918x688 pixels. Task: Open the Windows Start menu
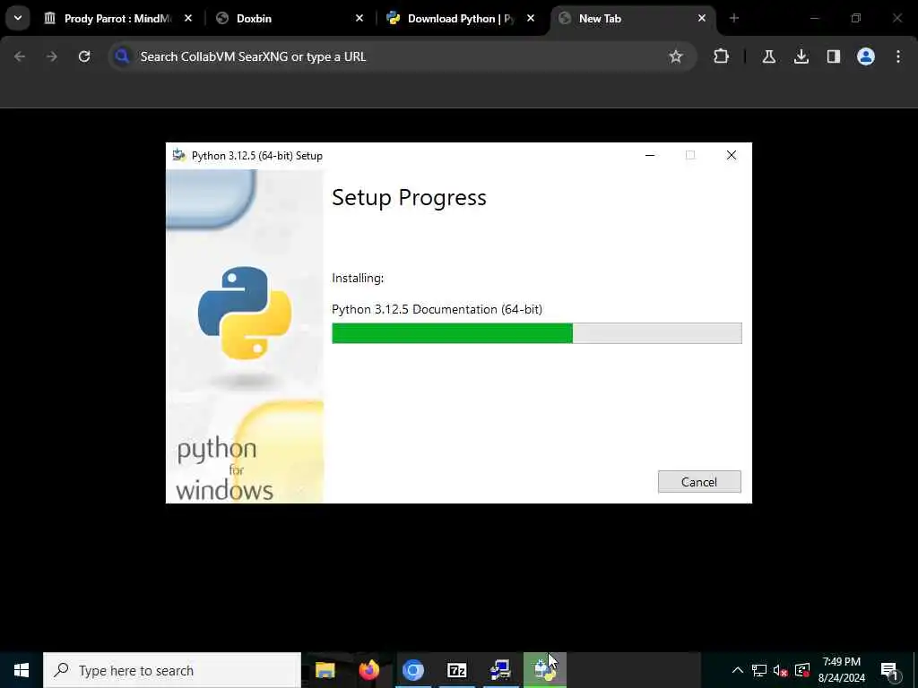[22, 670]
